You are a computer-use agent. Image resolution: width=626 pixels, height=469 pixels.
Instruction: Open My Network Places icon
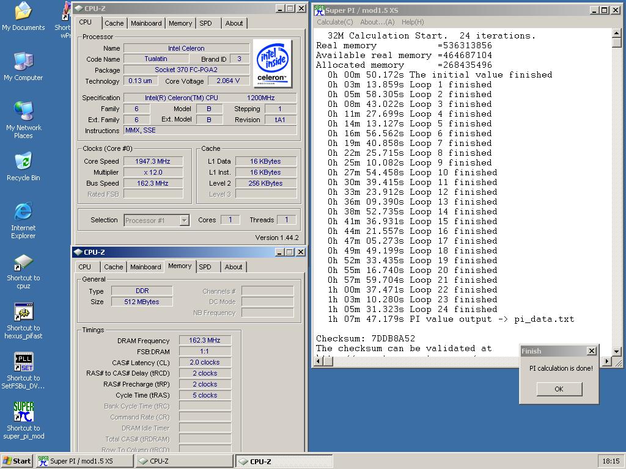pyautogui.click(x=23, y=120)
